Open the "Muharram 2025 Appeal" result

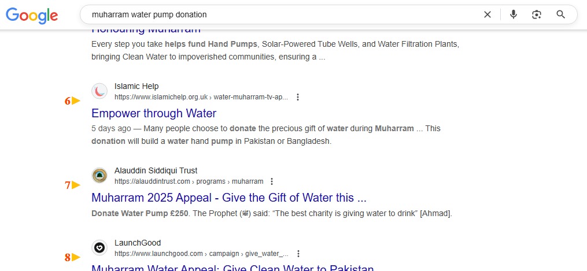point(229,198)
